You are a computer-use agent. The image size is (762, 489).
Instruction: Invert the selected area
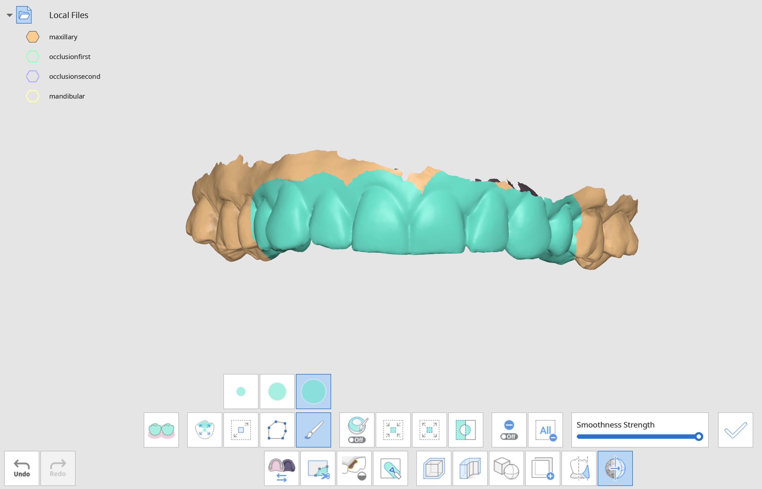(x=465, y=430)
